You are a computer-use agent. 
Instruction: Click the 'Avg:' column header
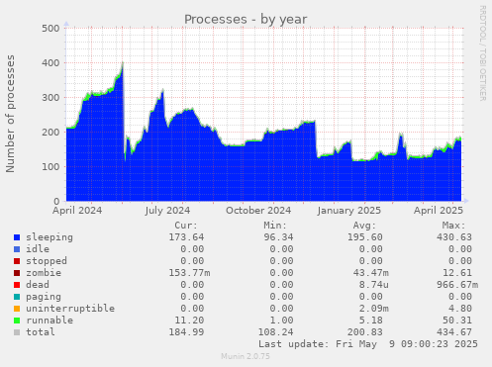point(364,226)
